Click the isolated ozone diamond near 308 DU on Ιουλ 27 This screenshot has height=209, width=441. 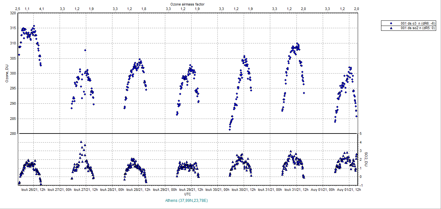(x=85, y=50)
